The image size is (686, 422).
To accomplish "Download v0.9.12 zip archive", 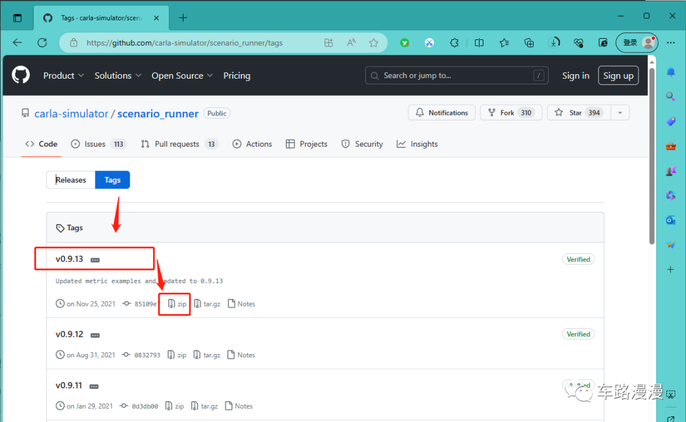I will point(177,355).
